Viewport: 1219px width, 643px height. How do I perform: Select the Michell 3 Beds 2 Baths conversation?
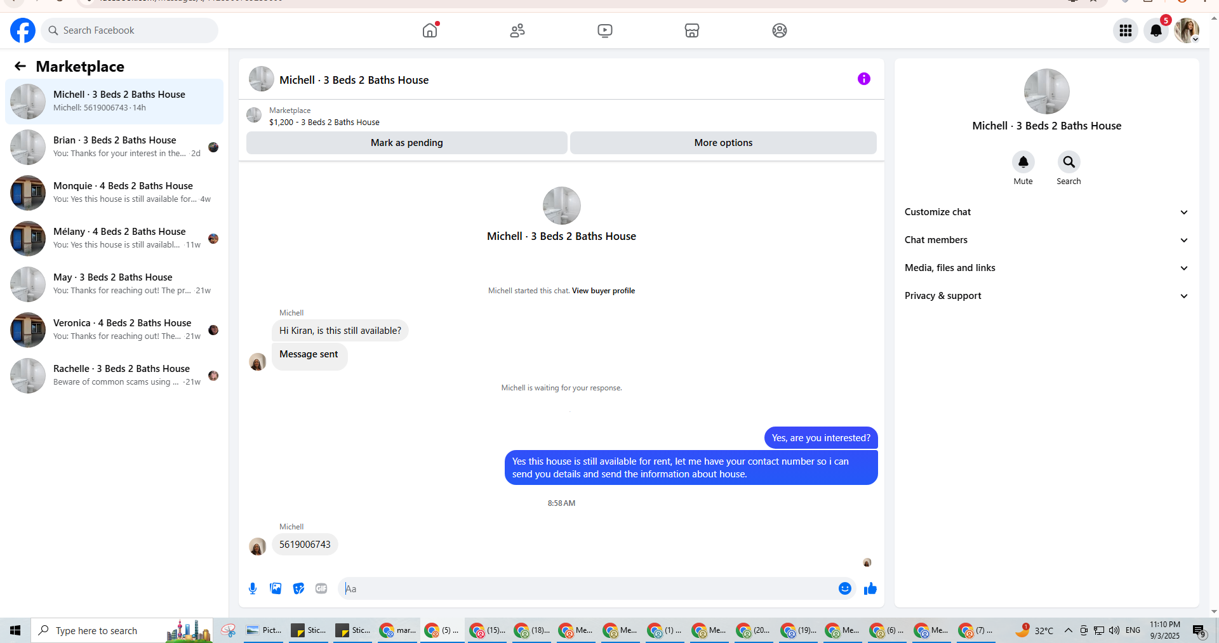[x=114, y=102]
